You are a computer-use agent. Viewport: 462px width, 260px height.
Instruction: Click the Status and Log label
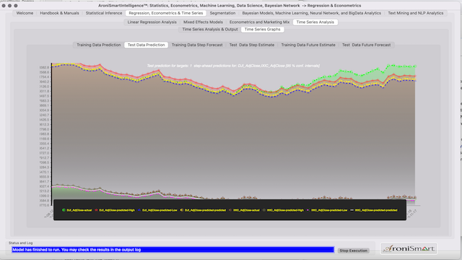tap(21, 243)
